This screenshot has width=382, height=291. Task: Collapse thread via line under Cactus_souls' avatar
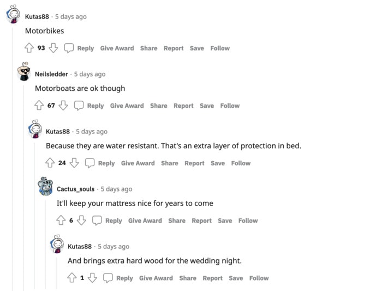(45, 244)
